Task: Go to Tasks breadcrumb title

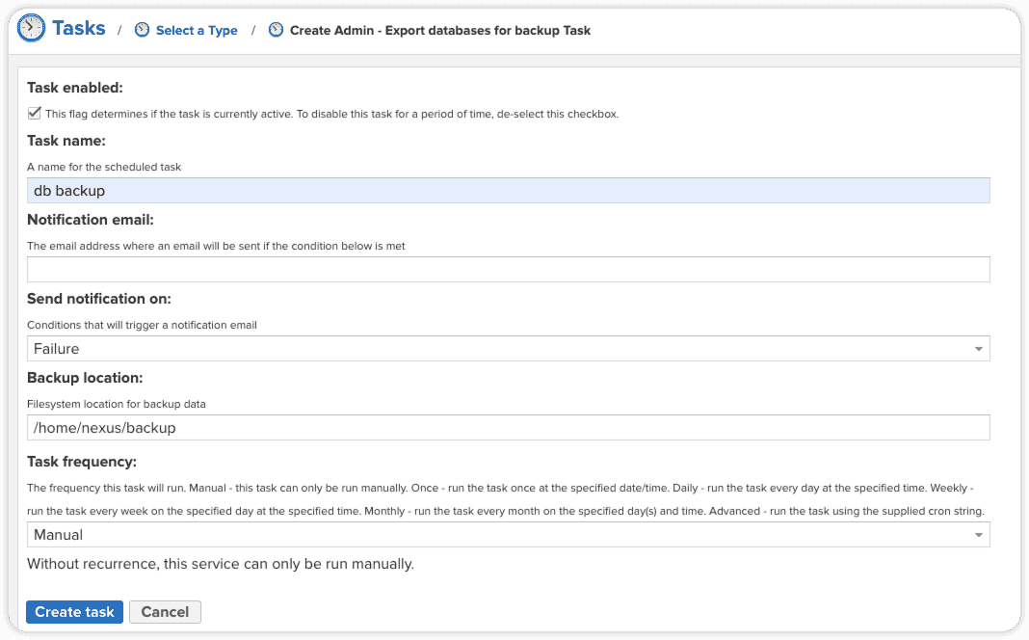Action: click(x=79, y=28)
